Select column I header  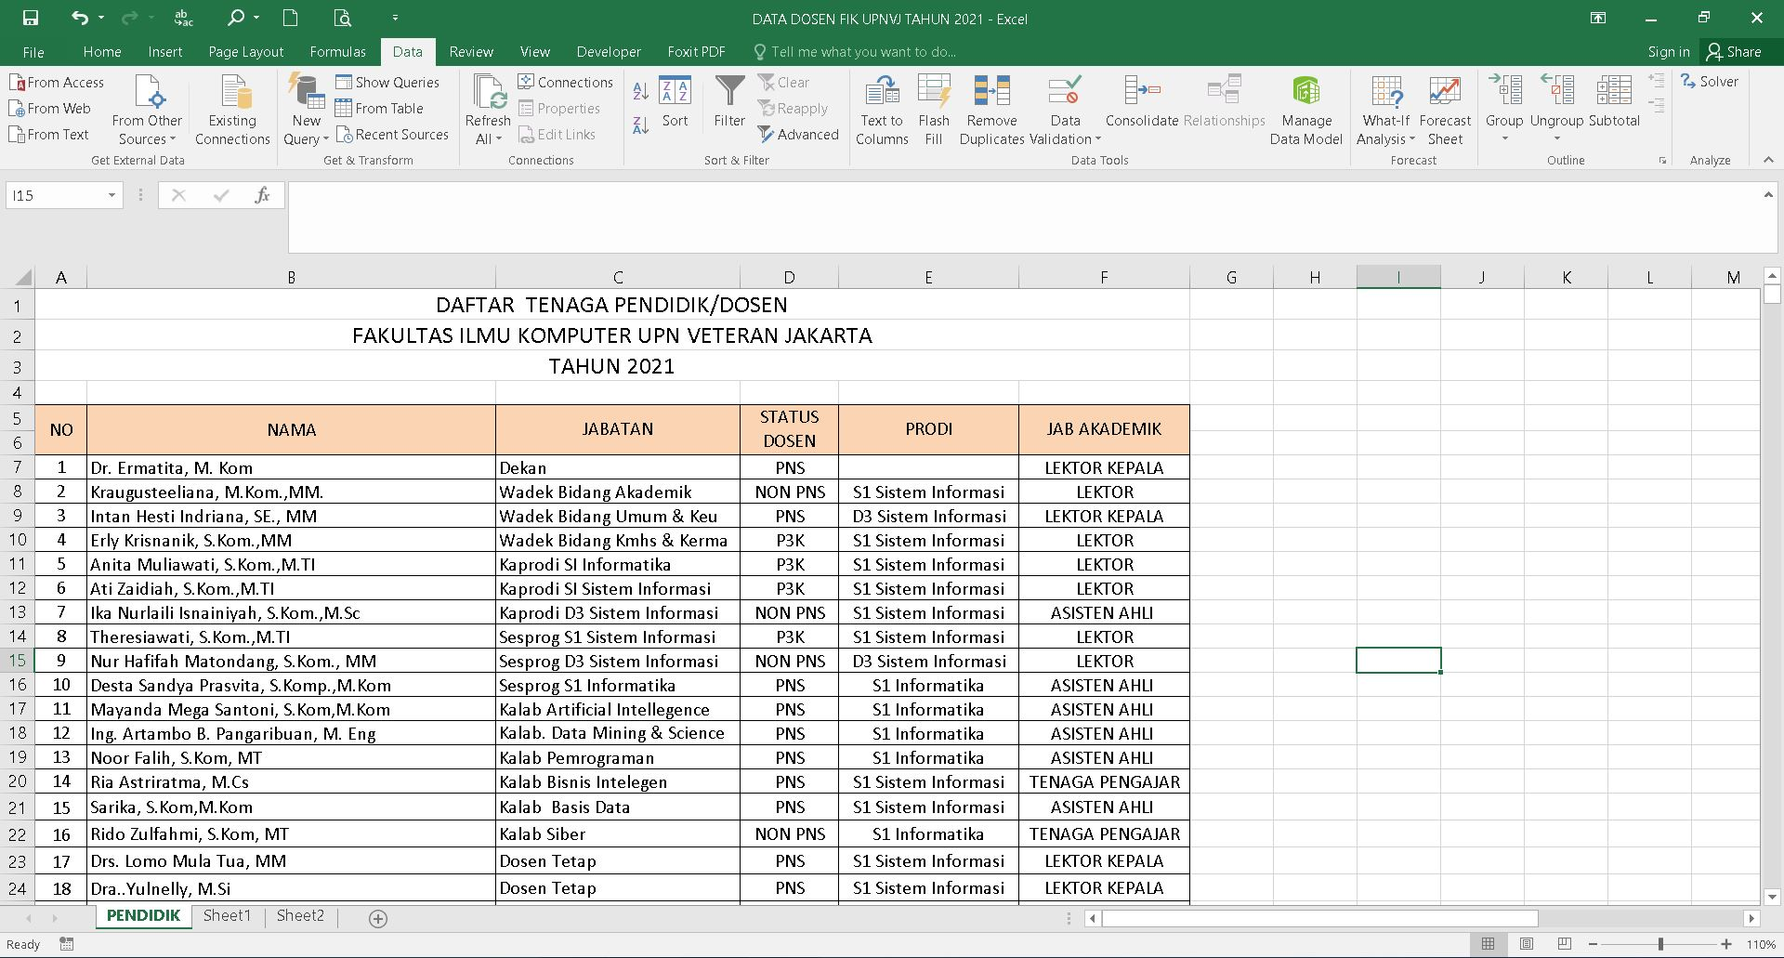[x=1398, y=277]
